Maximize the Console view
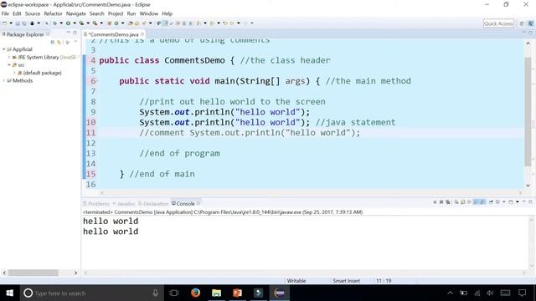 (530, 202)
